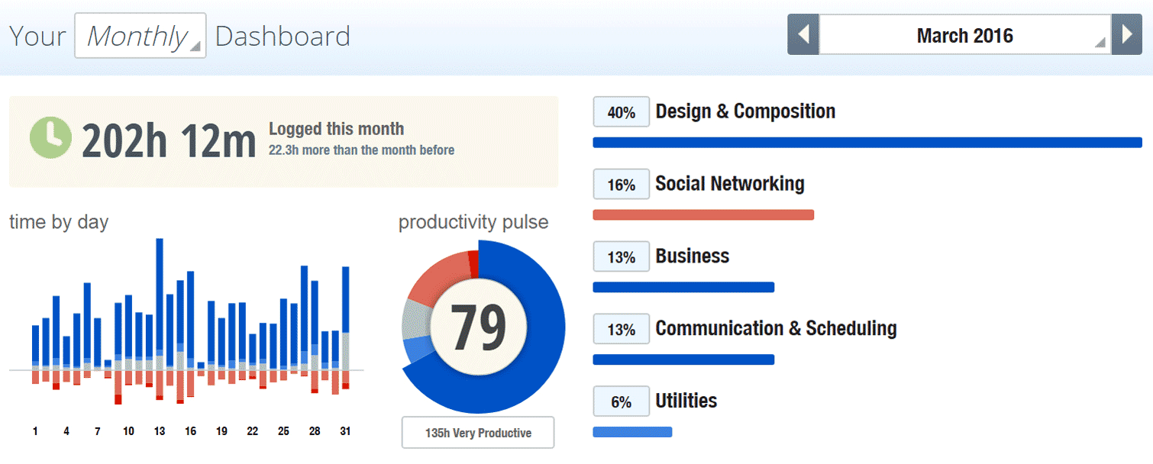
Task: Click the red Social Networking progress bar
Action: coord(703,215)
